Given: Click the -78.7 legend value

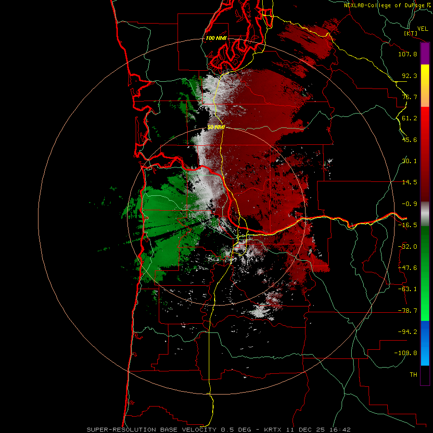Looking at the screenshot, I should tap(408, 311).
